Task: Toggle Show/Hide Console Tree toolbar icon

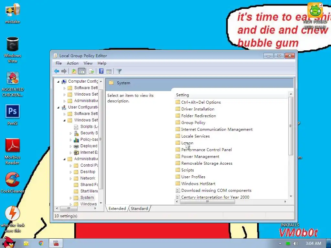Action: coord(81,71)
